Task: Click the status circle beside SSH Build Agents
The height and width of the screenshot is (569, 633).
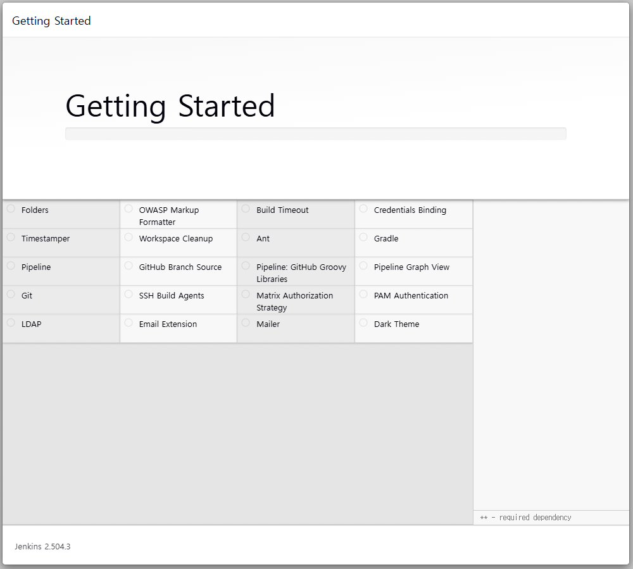Action: coord(128,294)
